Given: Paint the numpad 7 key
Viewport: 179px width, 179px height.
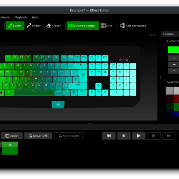Looking at the screenshot, I should coord(113,73).
